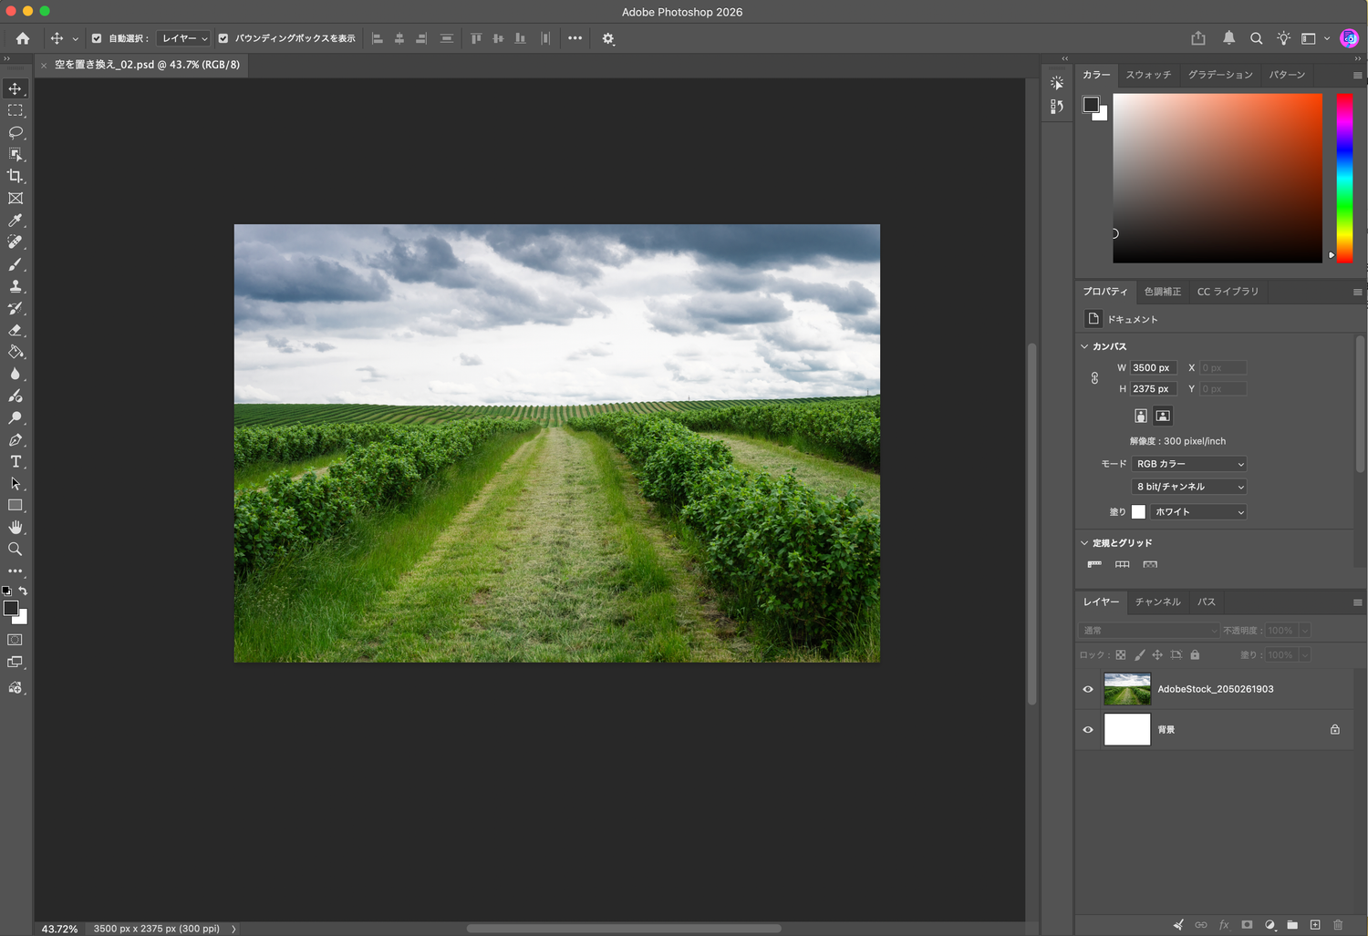Image resolution: width=1368 pixels, height=936 pixels.
Task: Adjust the hue slider strip
Action: pyautogui.click(x=1344, y=178)
